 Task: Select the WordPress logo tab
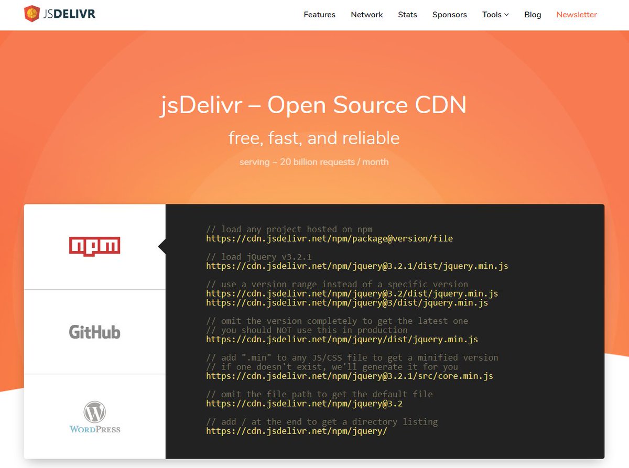point(95,417)
